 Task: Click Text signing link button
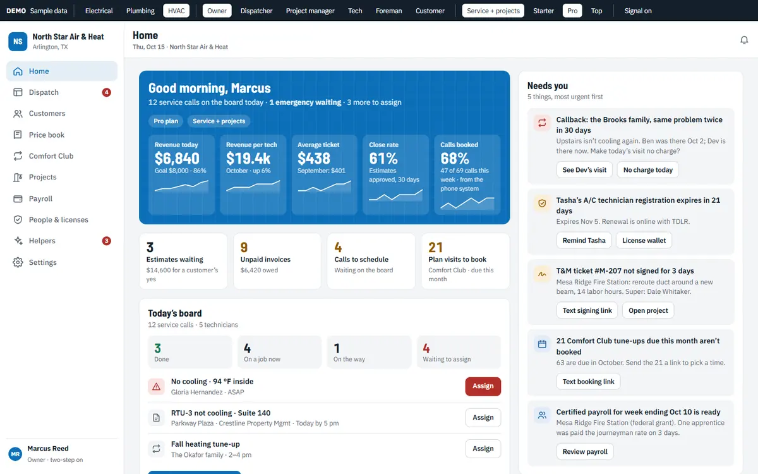pos(587,310)
